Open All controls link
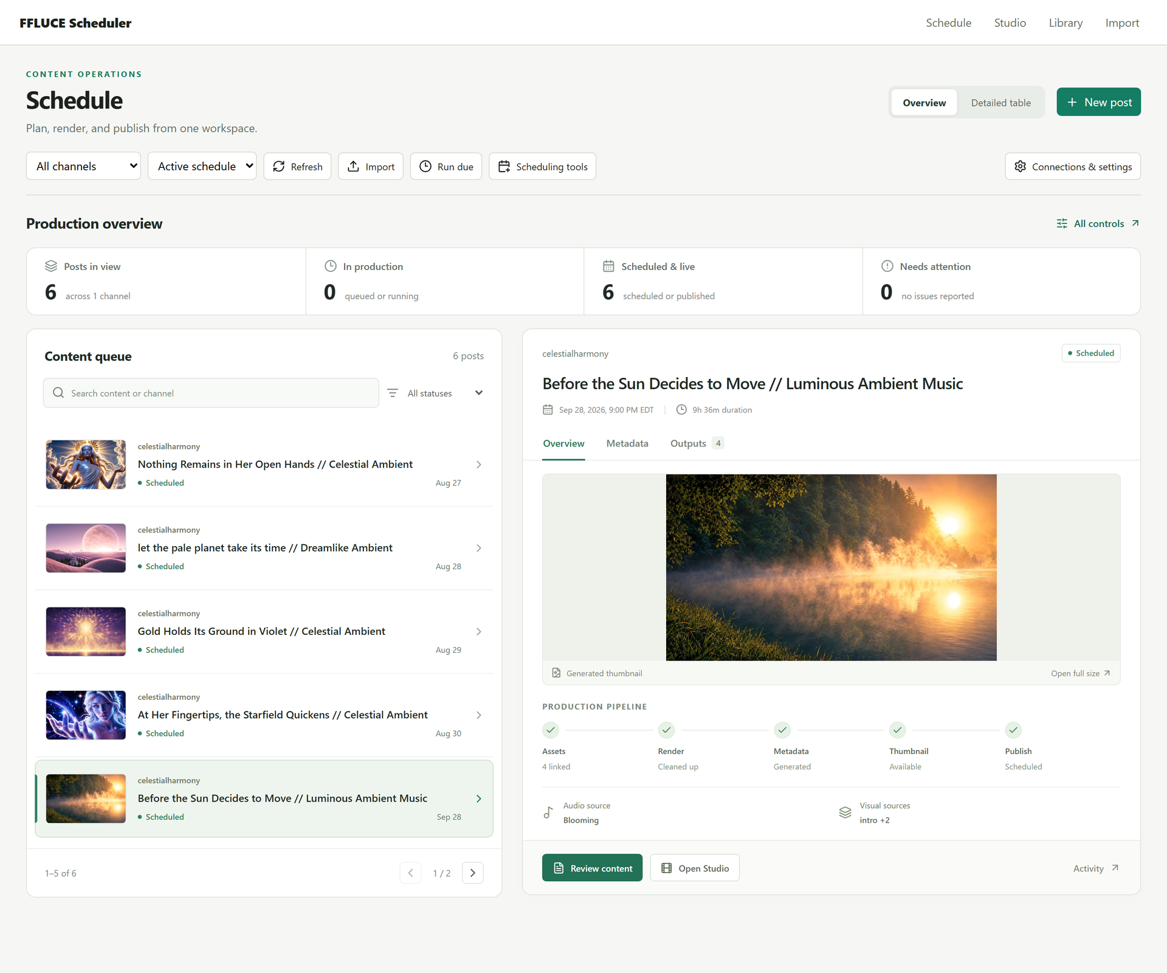 [x=1098, y=224]
